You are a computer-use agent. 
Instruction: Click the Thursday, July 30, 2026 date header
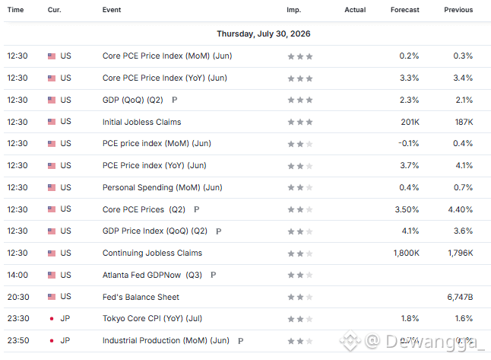(x=264, y=33)
